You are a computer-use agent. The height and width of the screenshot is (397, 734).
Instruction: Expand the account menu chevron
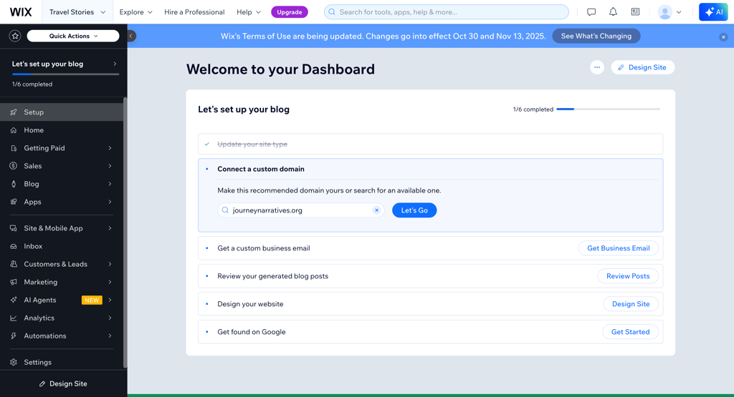679,12
